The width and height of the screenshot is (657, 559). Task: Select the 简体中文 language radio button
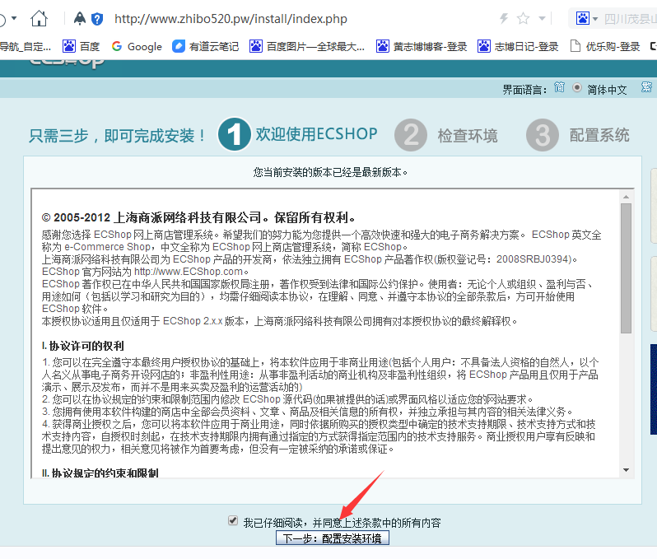(x=576, y=88)
